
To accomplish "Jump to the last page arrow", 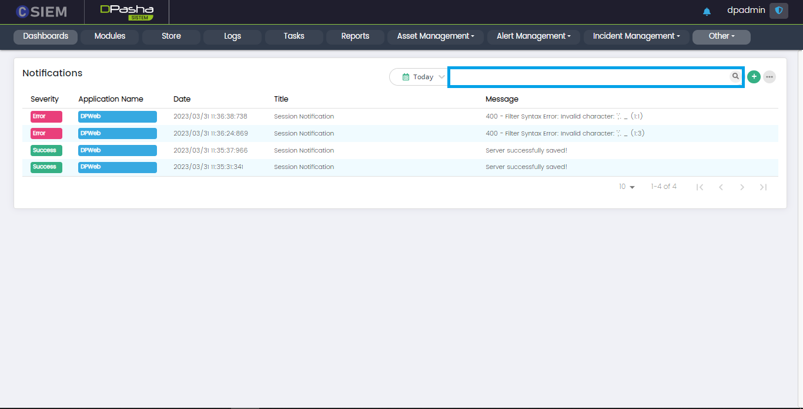I will [763, 187].
